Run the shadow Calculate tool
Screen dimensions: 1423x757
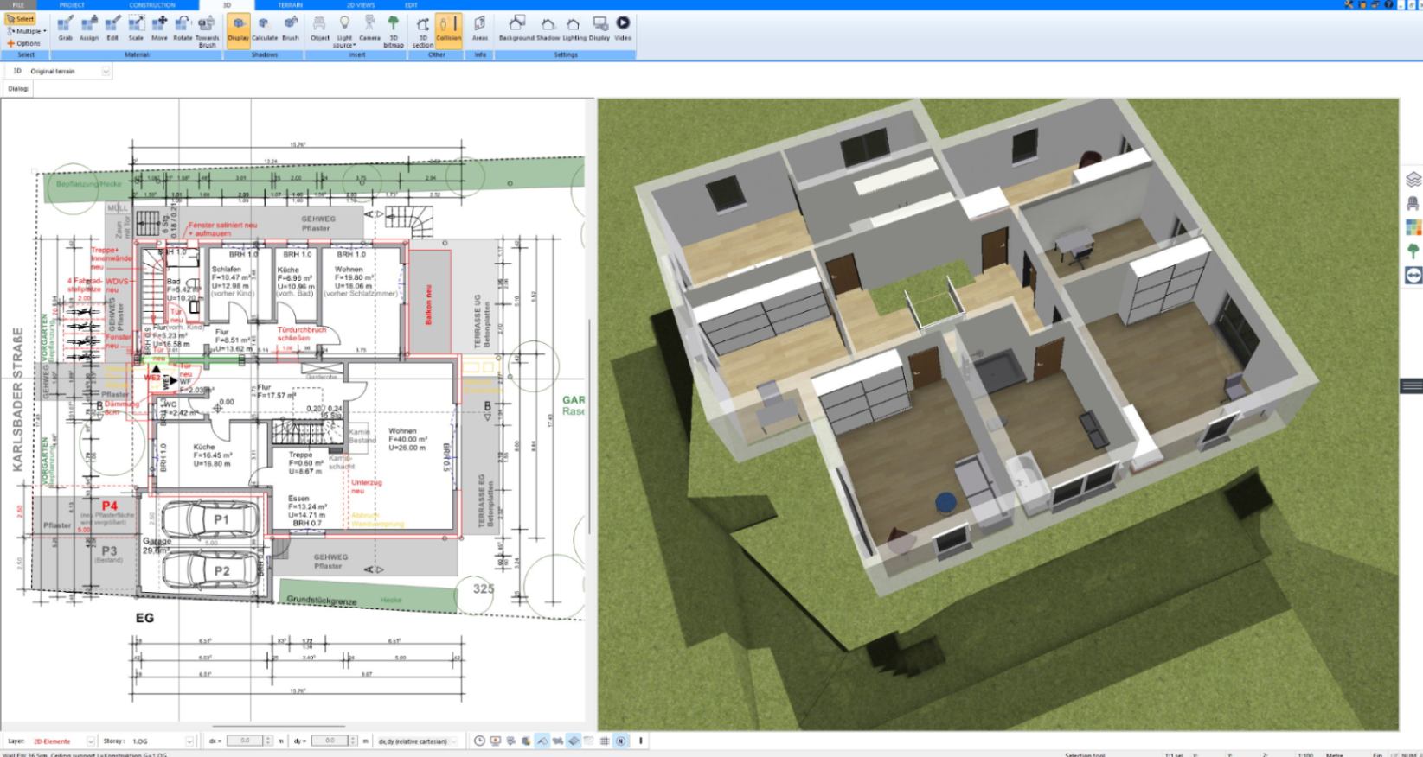click(265, 28)
